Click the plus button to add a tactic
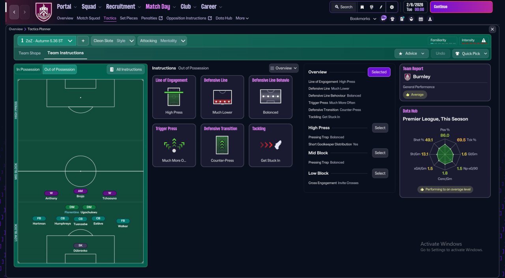This screenshot has height=278, width=505. click(x=83, y=41)
